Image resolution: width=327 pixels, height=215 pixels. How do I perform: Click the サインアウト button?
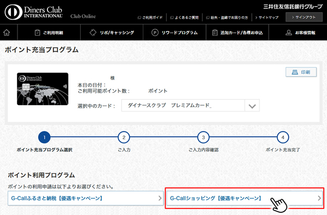click(x=304, y=17)
